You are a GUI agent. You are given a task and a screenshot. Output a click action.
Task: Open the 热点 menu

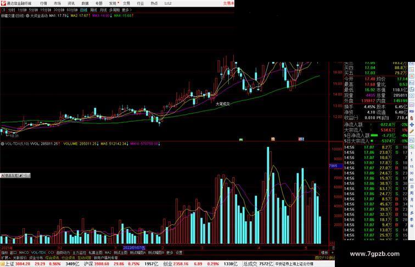pyautogui.click(x=154, y=3)
